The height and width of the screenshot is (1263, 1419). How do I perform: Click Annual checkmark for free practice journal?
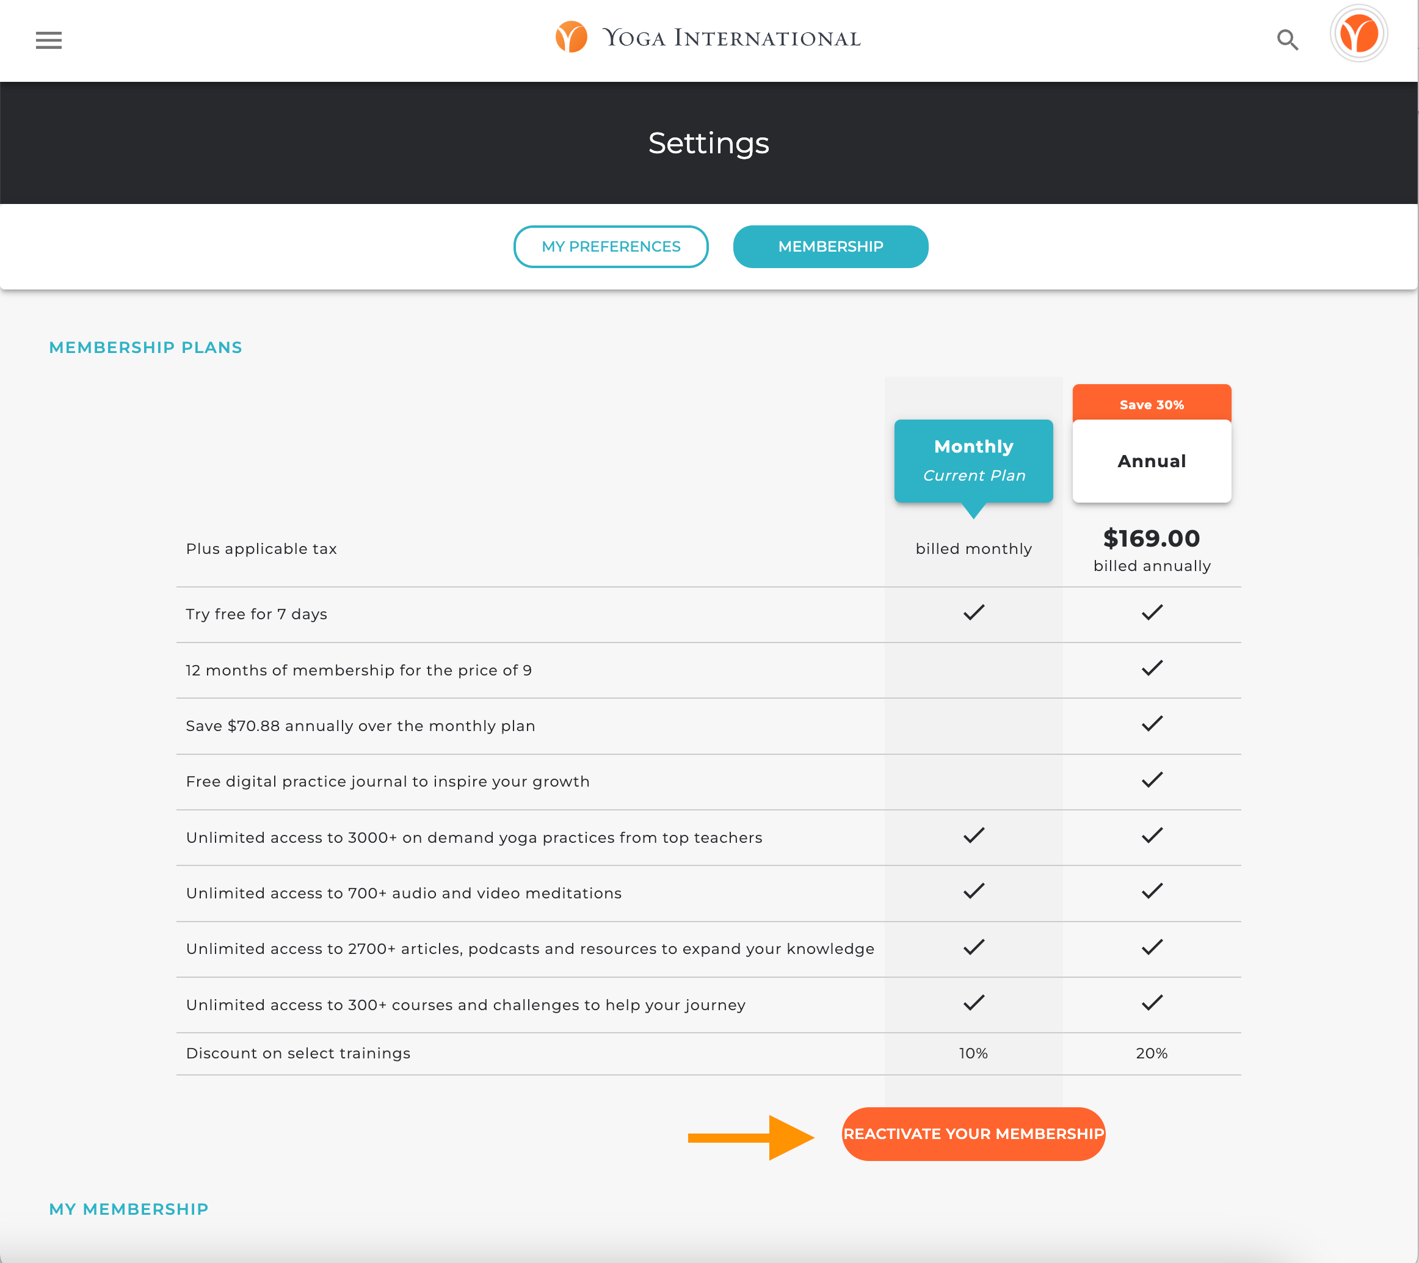[1151, 780]
